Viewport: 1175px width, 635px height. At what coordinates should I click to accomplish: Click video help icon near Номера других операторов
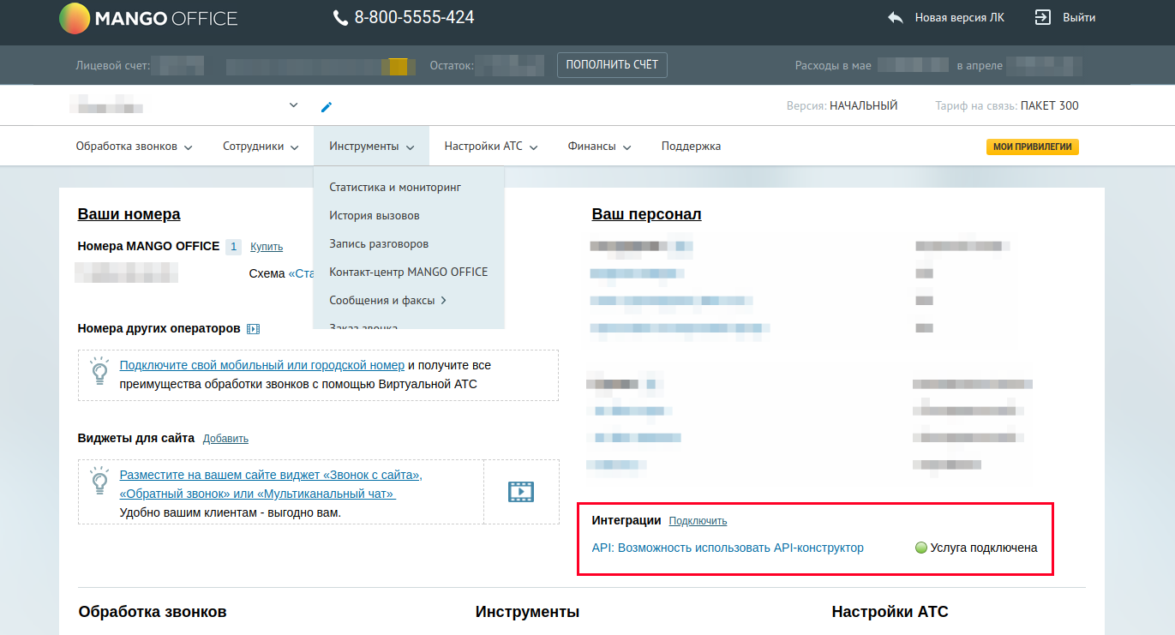(x=253, y=329)
